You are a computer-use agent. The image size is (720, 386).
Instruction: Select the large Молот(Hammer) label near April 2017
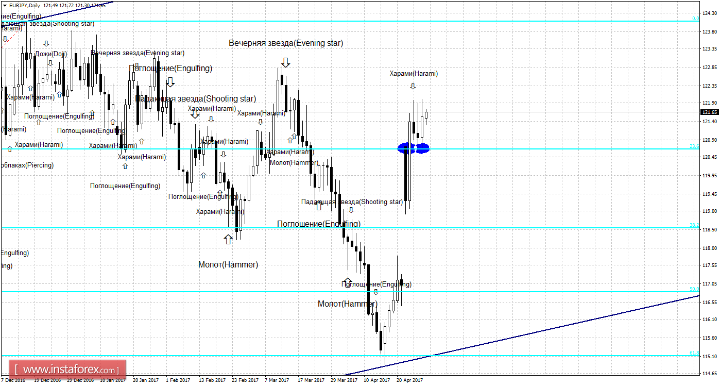pos(348,304)
